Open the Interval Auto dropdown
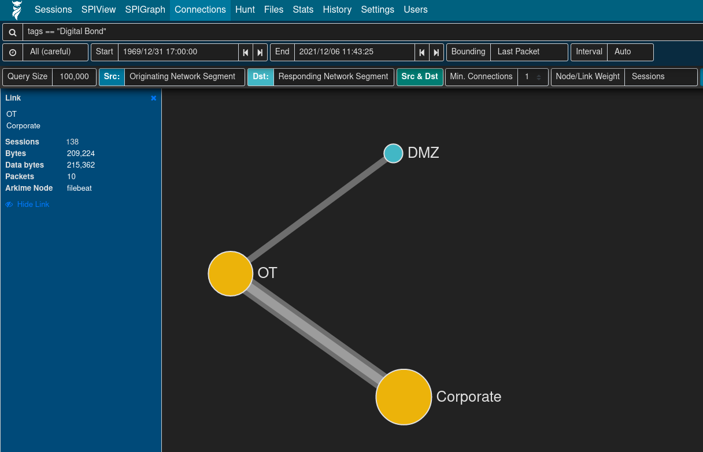The height and width of the screenshot is (452, 703). coord(630,52)
